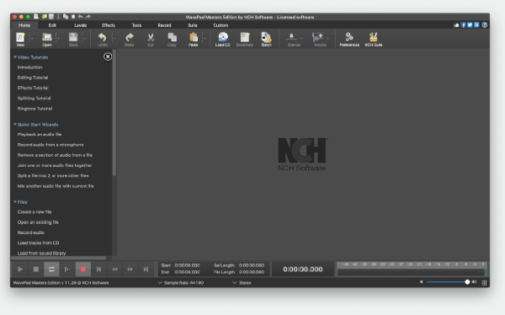Click the Silence toolbar icon

[294, 40]
